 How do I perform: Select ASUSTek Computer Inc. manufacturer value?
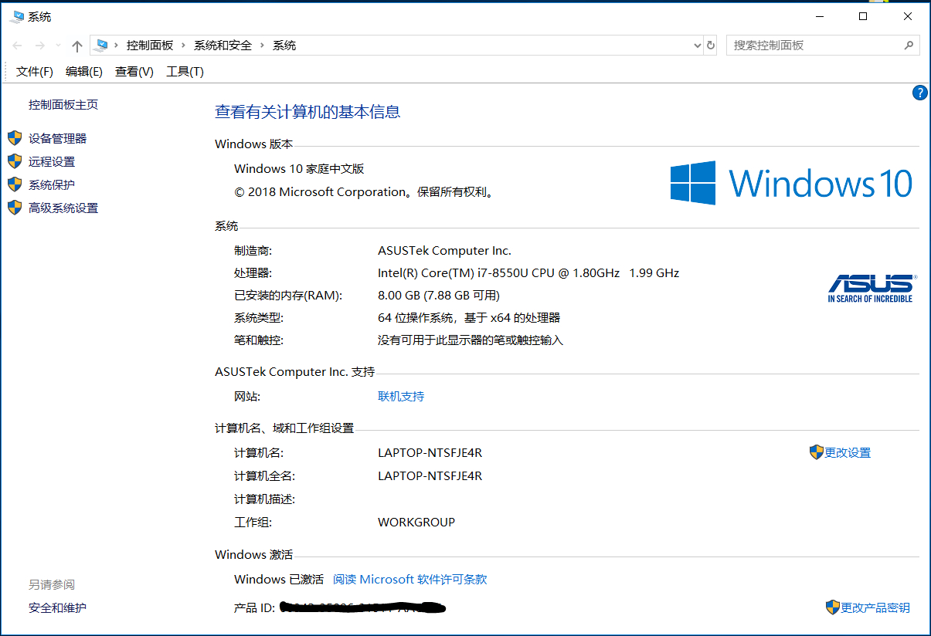(x=444, y=251)
